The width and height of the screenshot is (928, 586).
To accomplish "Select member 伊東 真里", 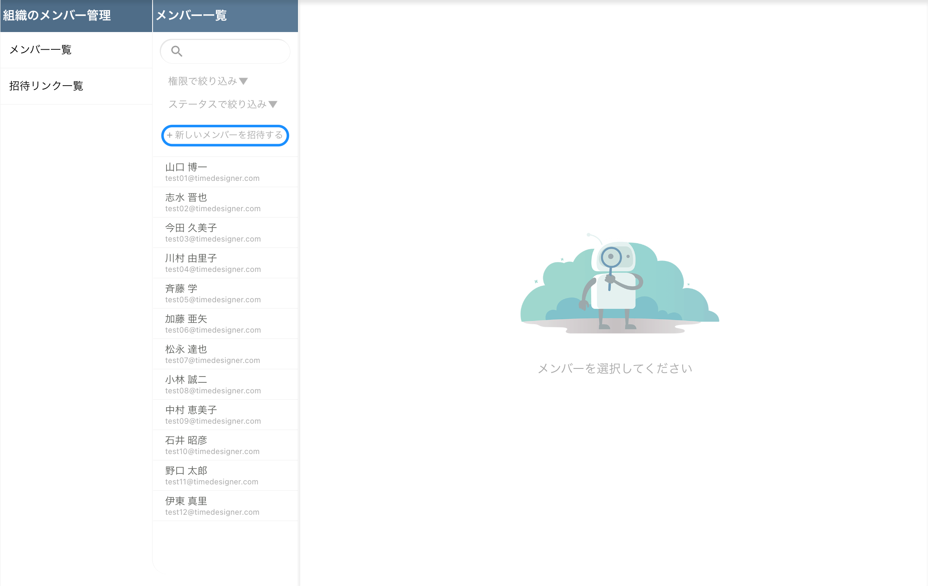I will (225, 506).
